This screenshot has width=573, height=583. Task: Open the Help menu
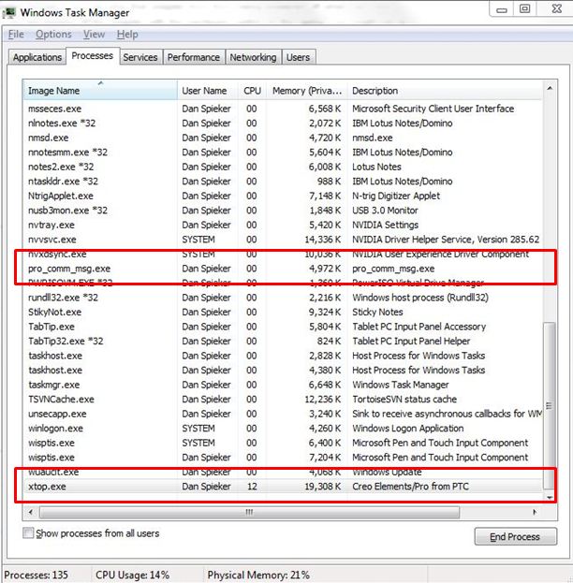127,35
